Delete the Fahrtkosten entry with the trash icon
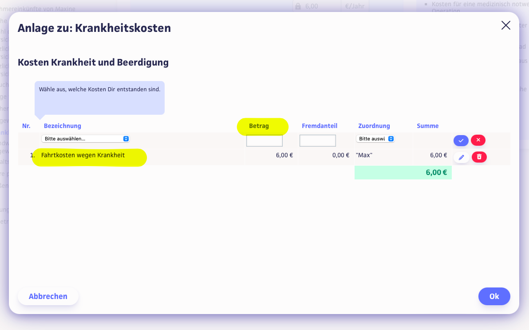Viewport: 529px width, 330px height. click(x=479, y=157)
